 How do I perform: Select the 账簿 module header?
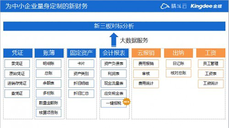pyautogui.click(x=49, y=53)
